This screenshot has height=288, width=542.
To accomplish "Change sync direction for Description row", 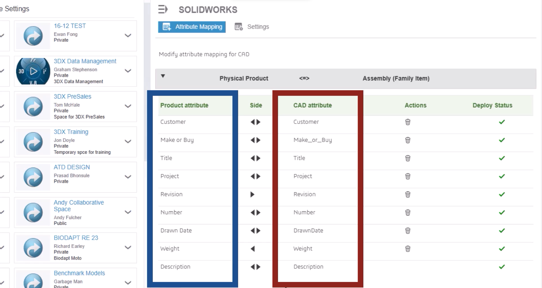I will pyautogui.click(x=255, y=267).
